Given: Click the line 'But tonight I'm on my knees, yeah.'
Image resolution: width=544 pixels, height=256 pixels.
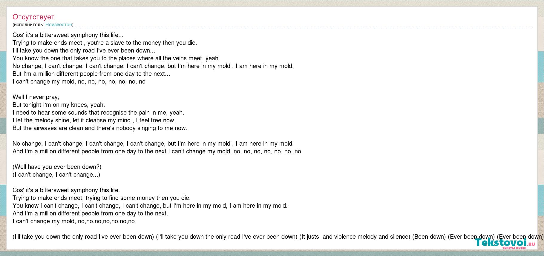Looking at the screenshot, I should point(59,105).
